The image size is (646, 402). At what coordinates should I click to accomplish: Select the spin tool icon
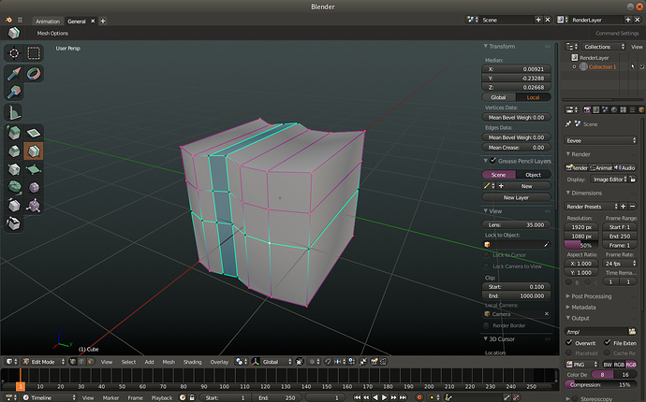pyautogui.click(x=15, y=187)
